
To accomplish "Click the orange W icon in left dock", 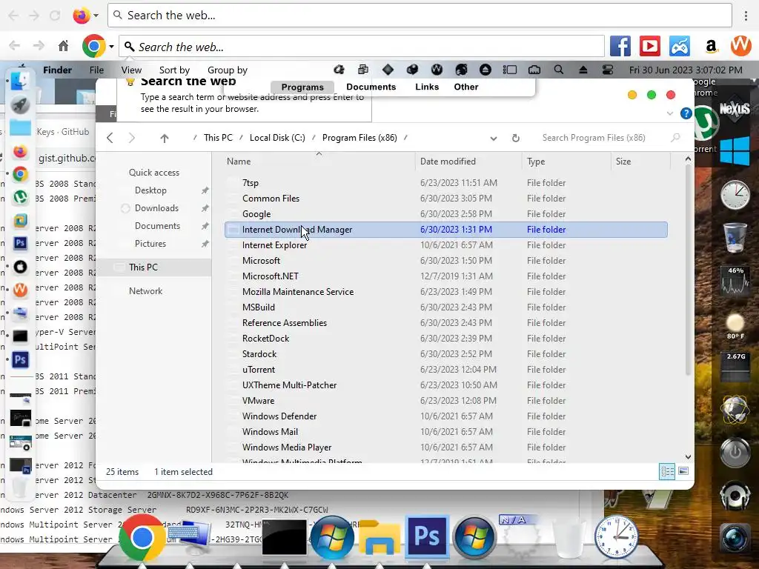I will pos(20,290).
